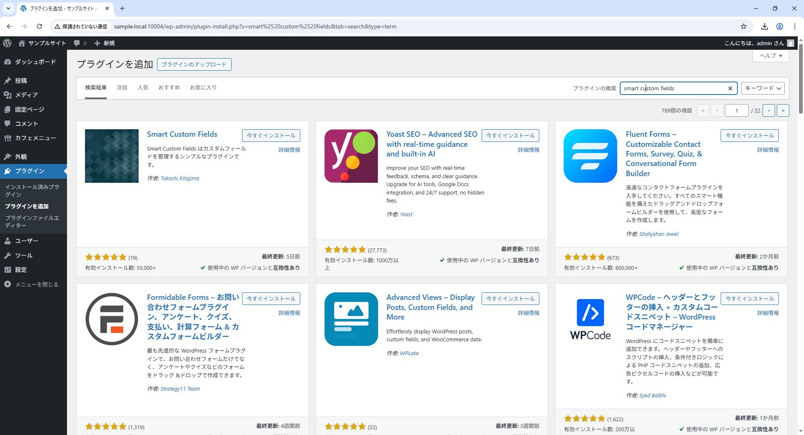Screen dimensions: 804x435
Task: Open 投稿 pin menu in sidebar
Action: [33, 81]
